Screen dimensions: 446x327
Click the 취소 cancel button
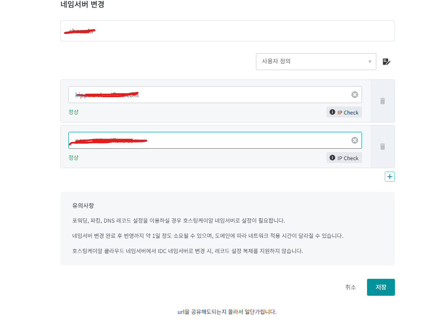coord(351,287)
